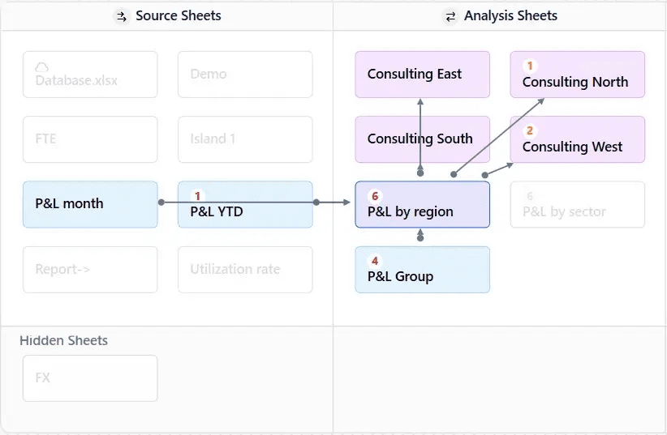
Task: Click the FTE sheet box
Action: point(90,139)
